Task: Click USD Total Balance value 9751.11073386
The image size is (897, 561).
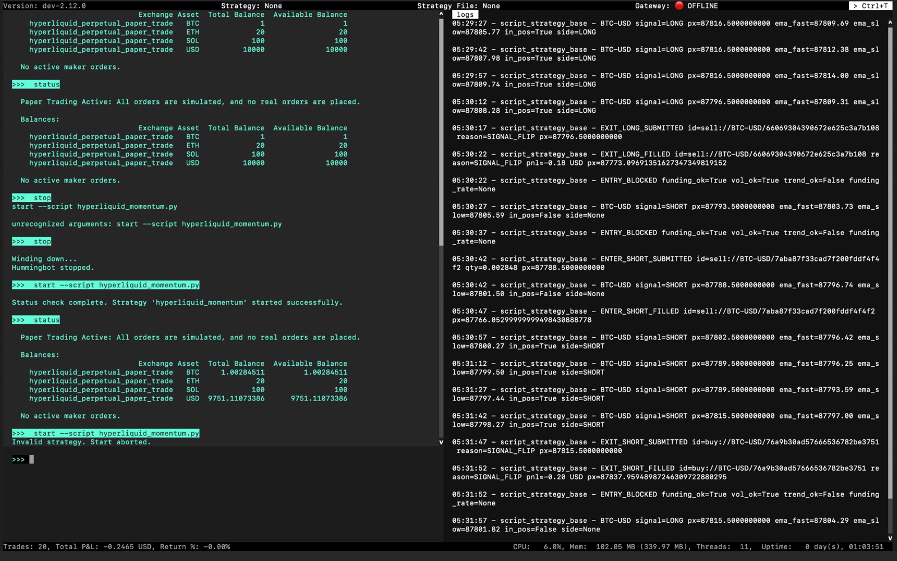Action: tap(236, 398)
